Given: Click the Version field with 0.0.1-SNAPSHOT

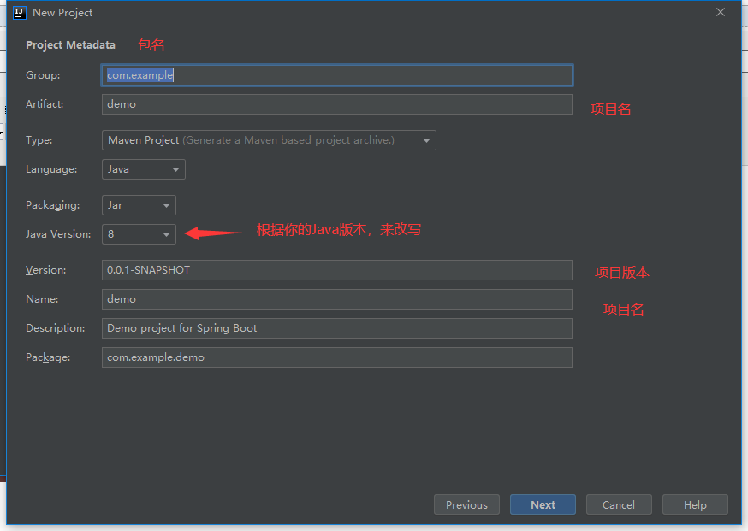Looking at the screenshot, I should [337, 270].
